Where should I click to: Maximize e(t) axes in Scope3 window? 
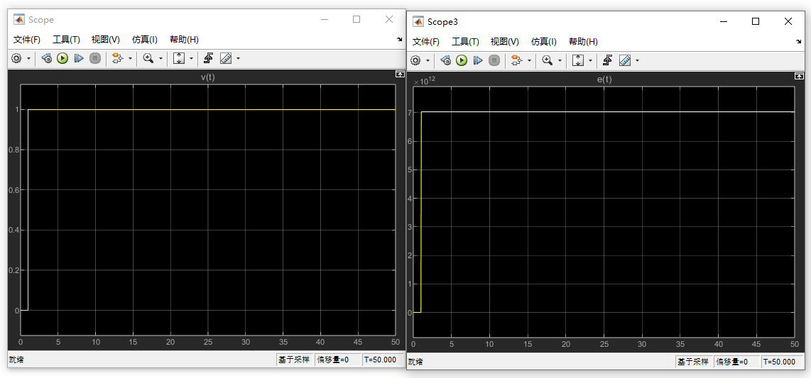(799, 77)
